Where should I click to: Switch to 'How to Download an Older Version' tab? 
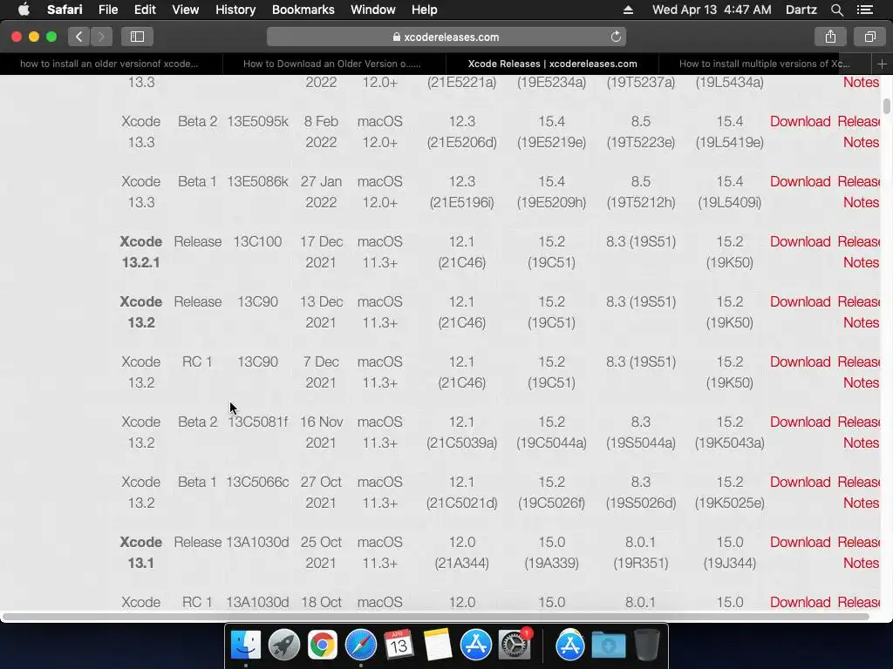pos(332,64)
